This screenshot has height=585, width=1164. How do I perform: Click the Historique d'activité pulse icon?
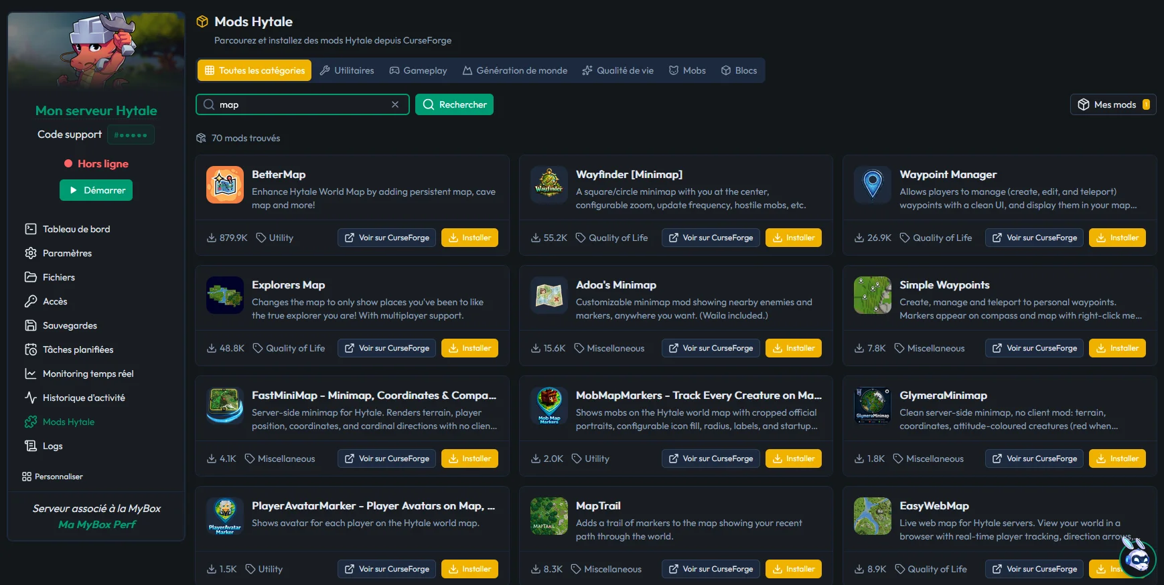pyautogui.click(x=31, y=398)
